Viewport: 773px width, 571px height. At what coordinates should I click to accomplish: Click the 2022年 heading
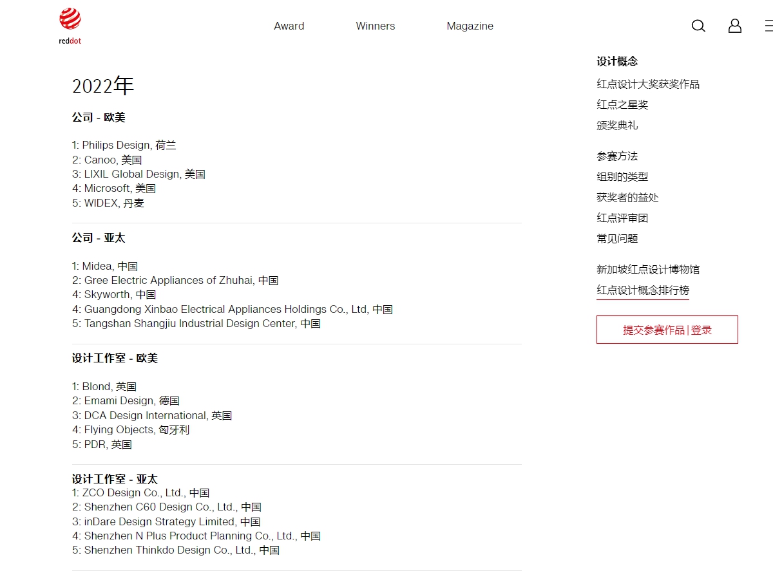[103, 86]
